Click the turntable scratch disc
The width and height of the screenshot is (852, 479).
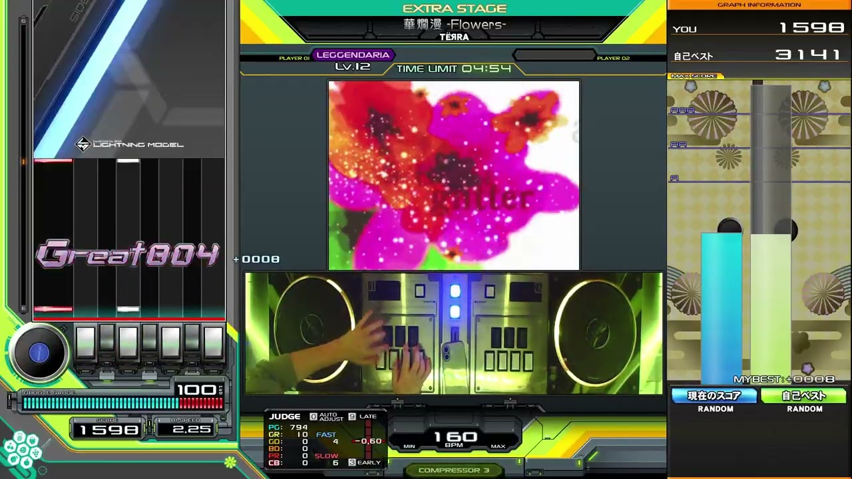point(39,353)
